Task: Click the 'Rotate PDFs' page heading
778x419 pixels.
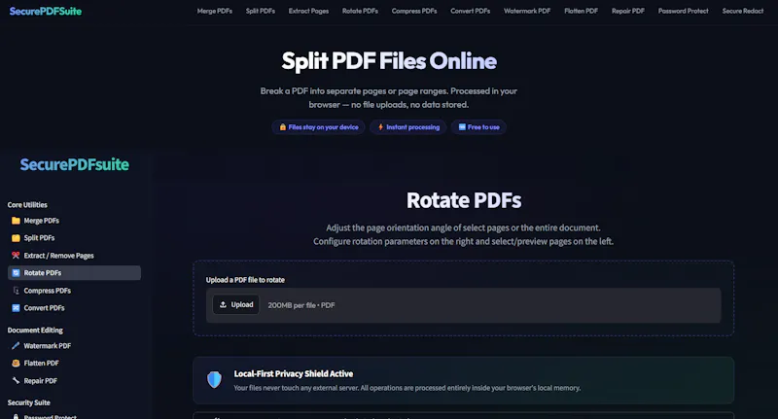Action: 464,200
